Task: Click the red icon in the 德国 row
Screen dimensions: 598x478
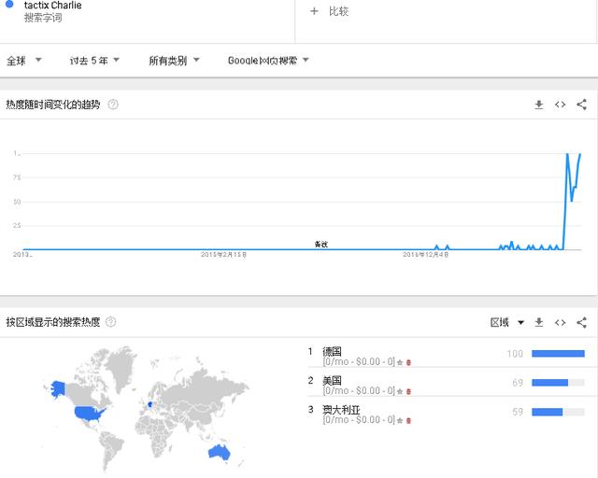Action: (x=408, y=362)
